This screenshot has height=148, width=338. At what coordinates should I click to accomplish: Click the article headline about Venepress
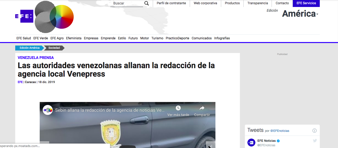[116, 70]
